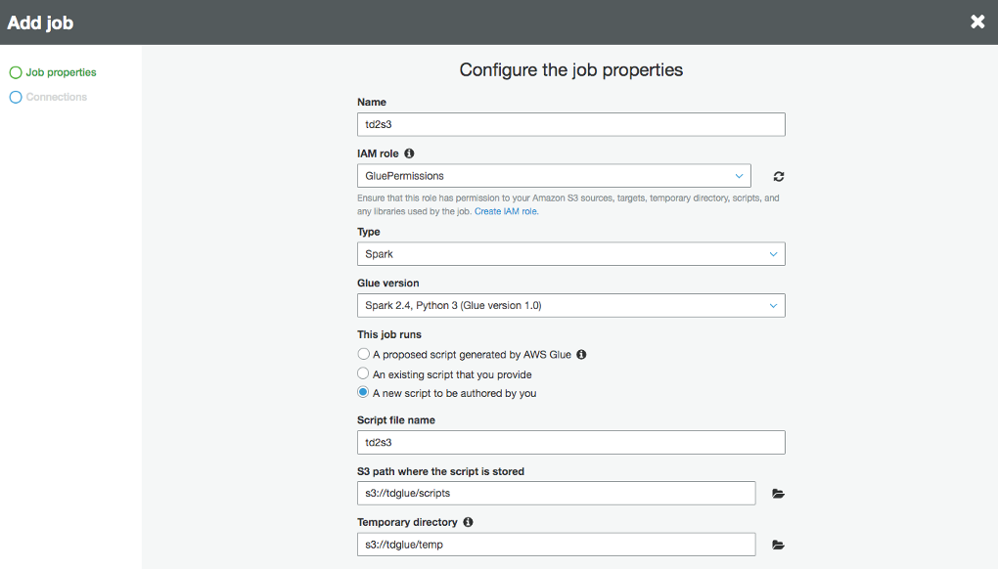Click the Temporary directory info icon

[x=468, y=522]
